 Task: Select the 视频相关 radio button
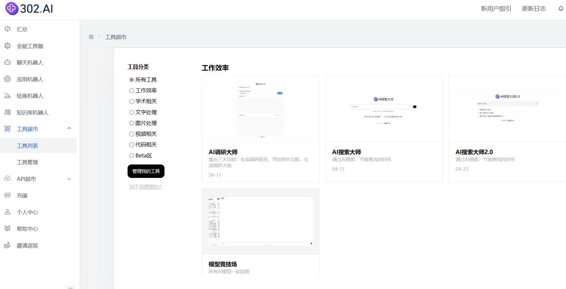coord(132,134)
